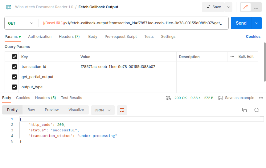The width and height of the screenshot is (266, 168).
Task: Open the JSON format dropdown
Action: click(x=103, y=110)
